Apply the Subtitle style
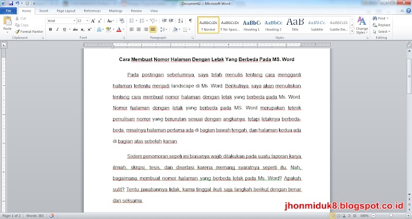 coord(317,25)
